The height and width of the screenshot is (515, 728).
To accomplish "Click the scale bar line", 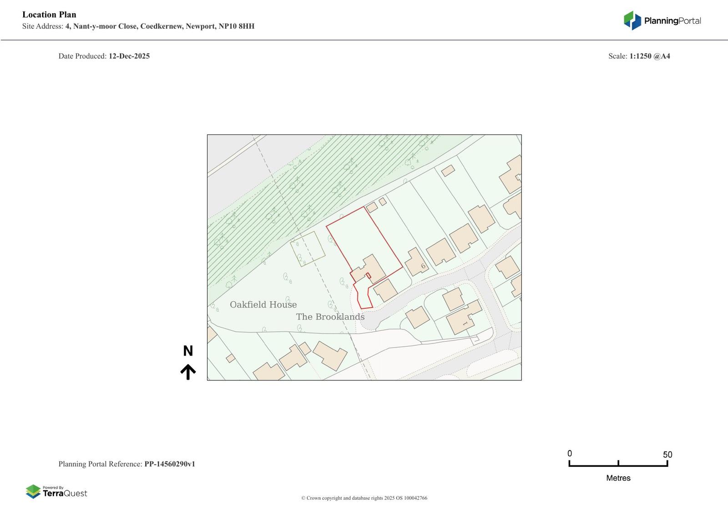I will point(618,465).
